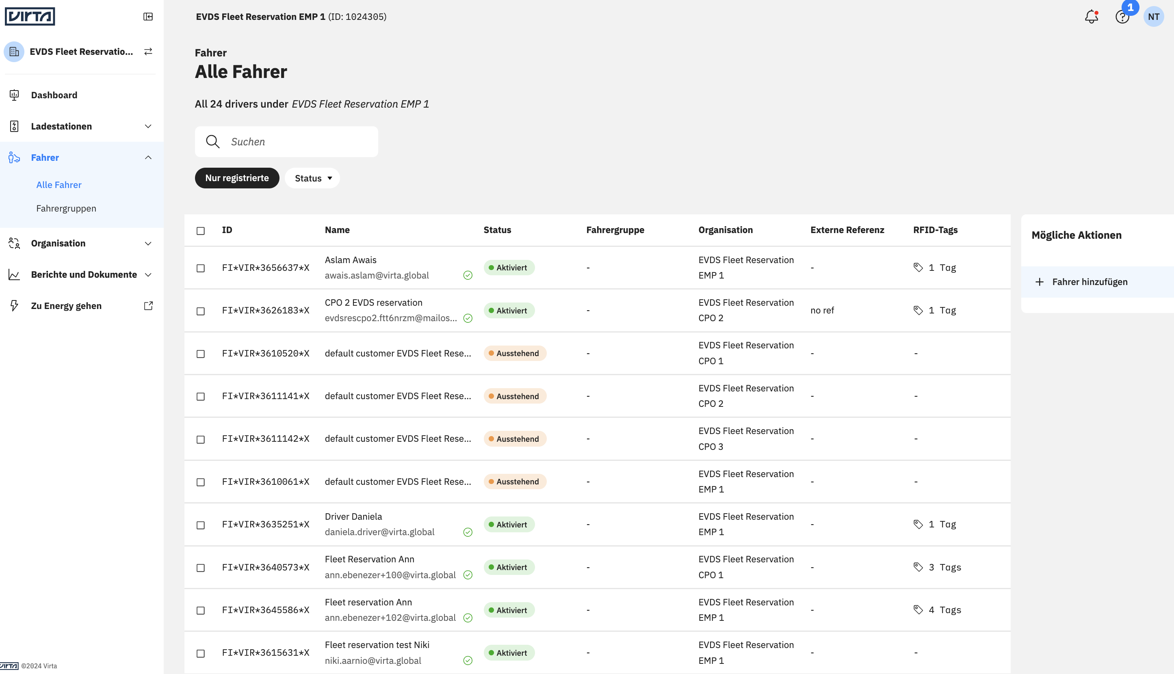Click the search magnifier icon

pyautogui.click(x=212, y=142)
